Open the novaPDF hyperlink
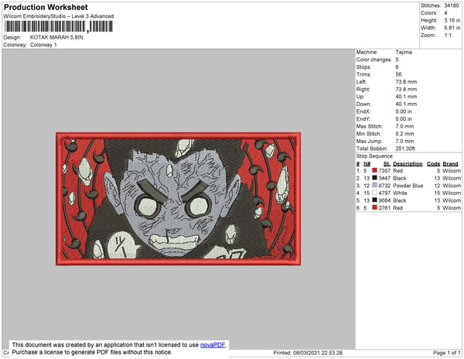 coord(213,345)
